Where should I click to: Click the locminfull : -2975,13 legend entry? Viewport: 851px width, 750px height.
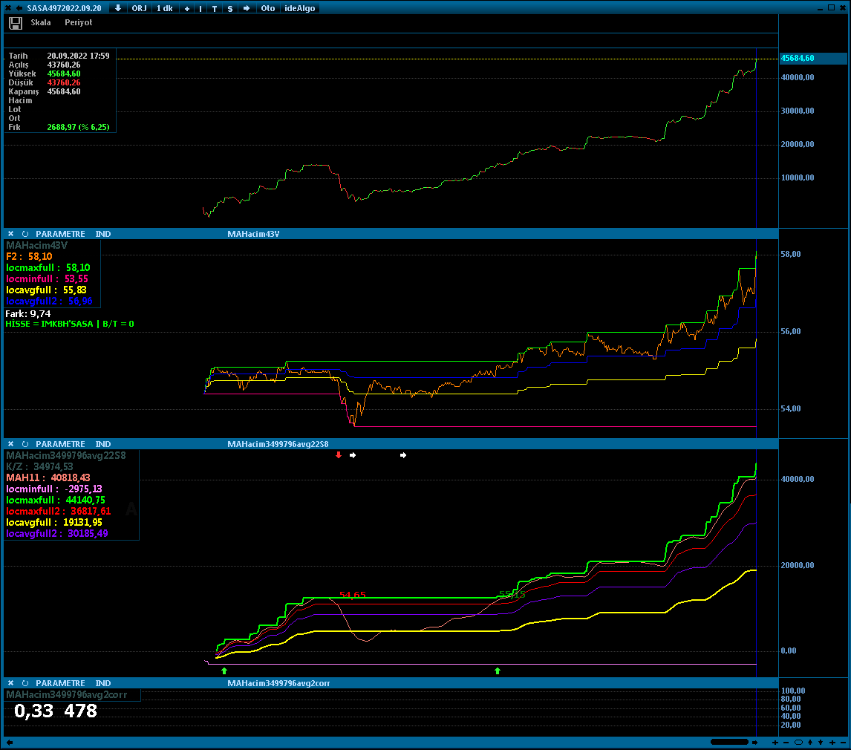click(53, 489)
